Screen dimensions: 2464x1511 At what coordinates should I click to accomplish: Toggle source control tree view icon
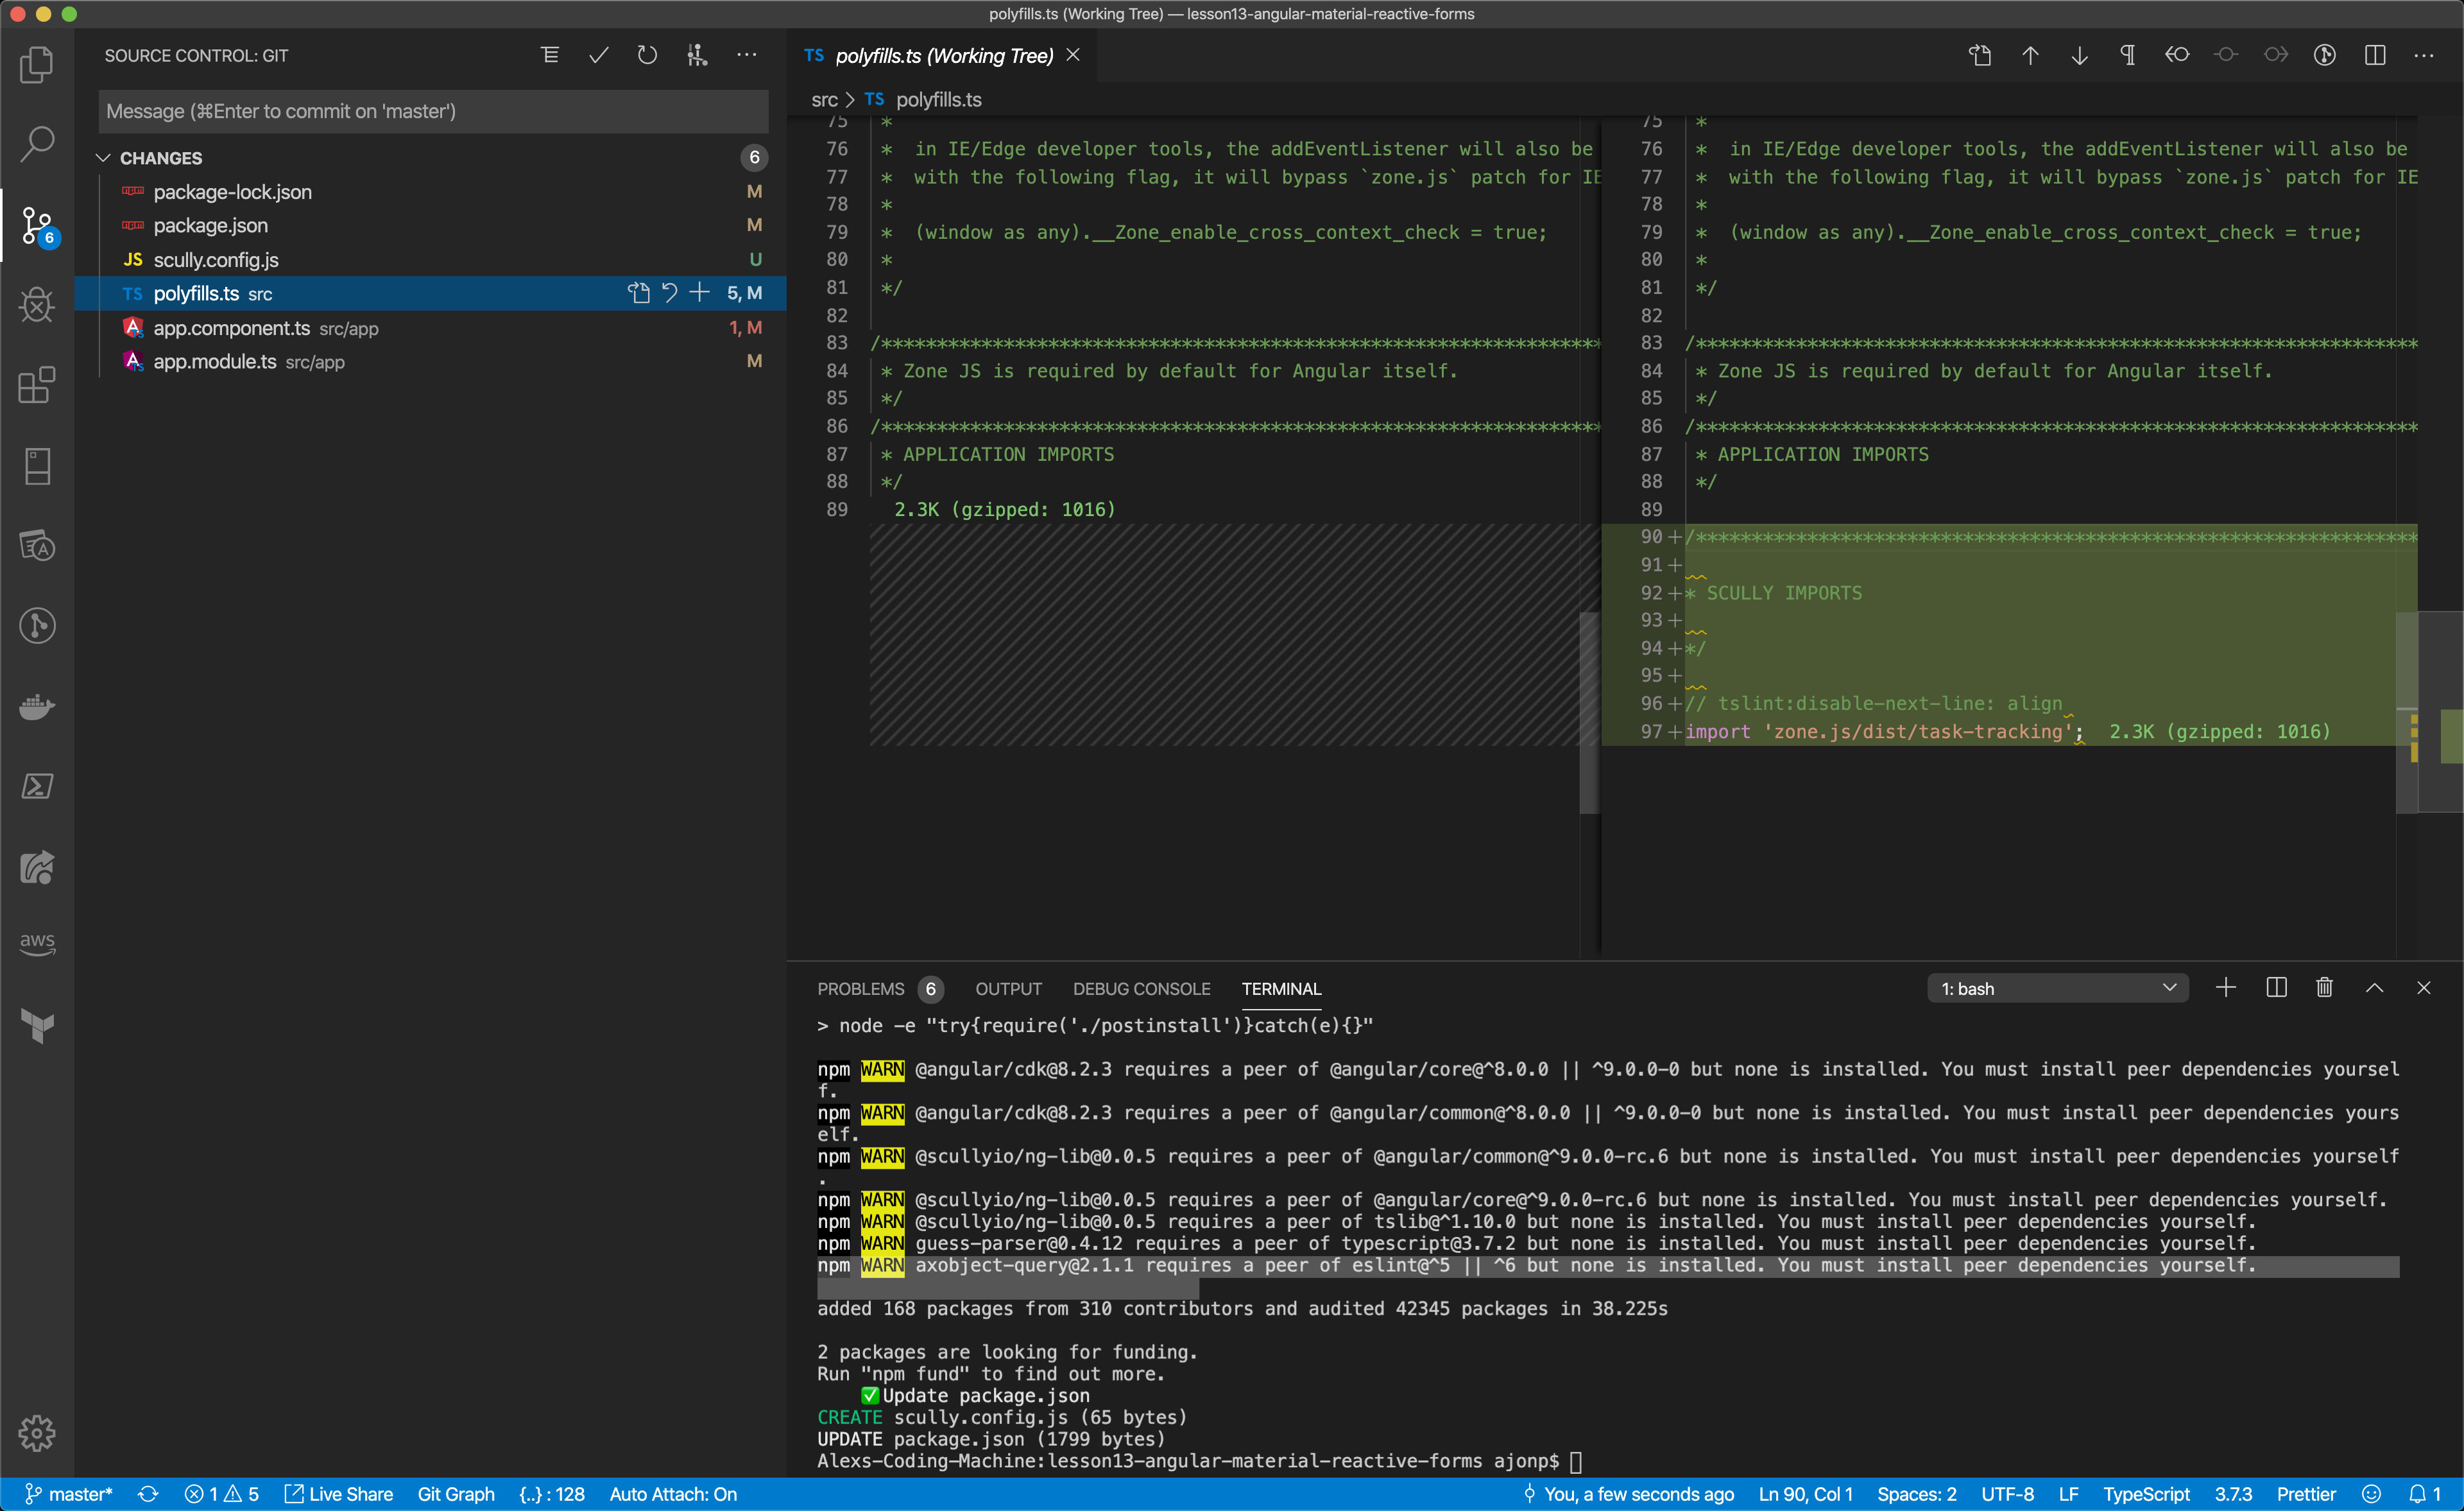(550, 55)
